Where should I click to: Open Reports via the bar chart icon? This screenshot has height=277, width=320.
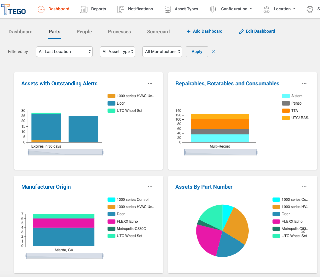click(x=83, y=9)
